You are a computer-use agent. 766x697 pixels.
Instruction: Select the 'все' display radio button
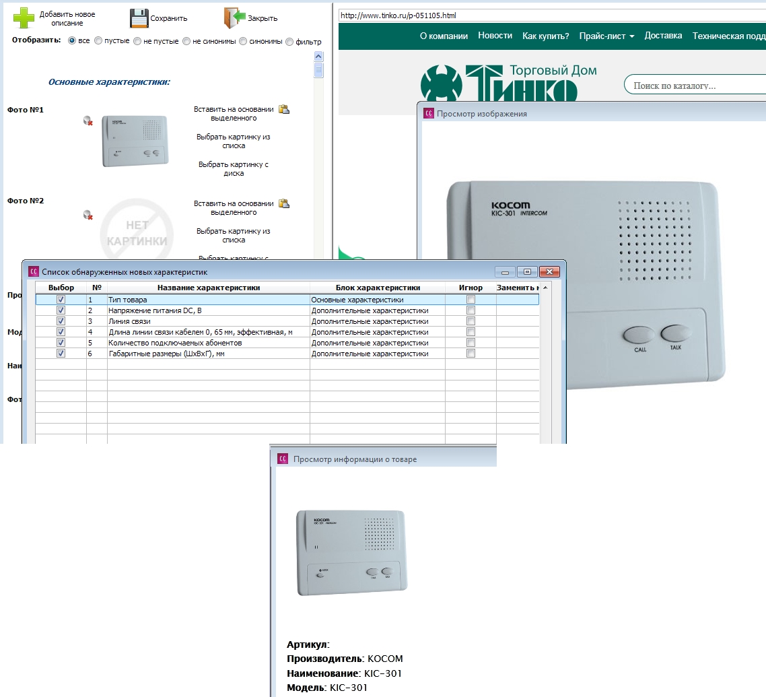click(72, 41)
